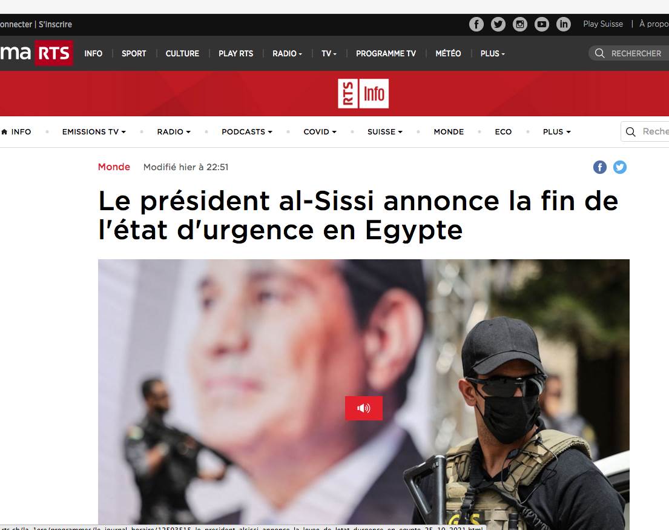
Task: Open RTS Instagram icon in top bar
Action: pyautogui.click(x=519, y=24)
